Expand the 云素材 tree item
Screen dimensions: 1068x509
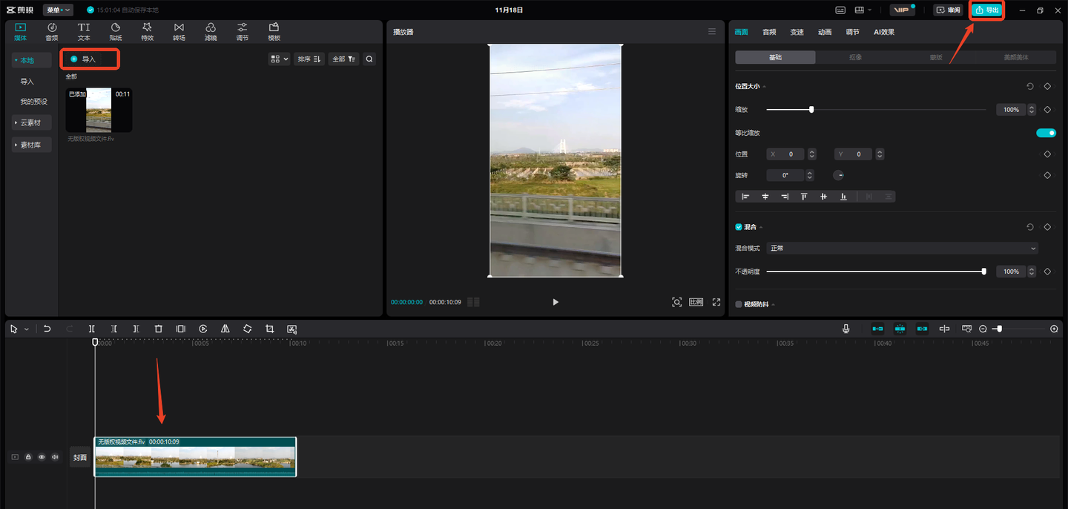[x=30, y=122]
